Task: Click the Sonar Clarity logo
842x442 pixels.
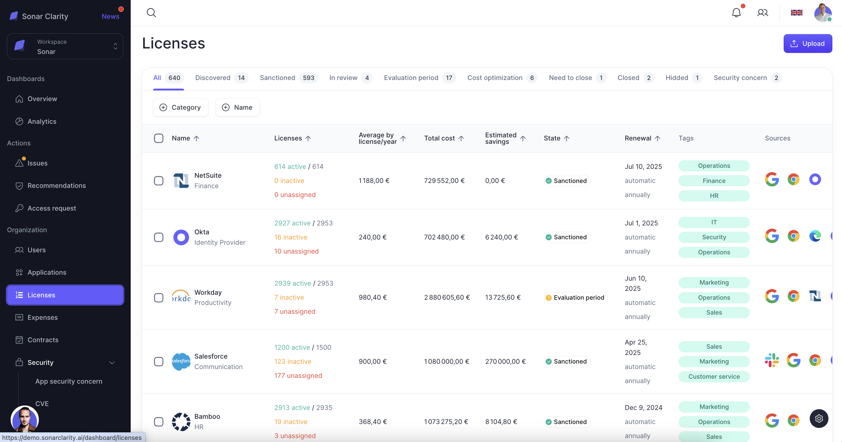Action: (14, 16)
